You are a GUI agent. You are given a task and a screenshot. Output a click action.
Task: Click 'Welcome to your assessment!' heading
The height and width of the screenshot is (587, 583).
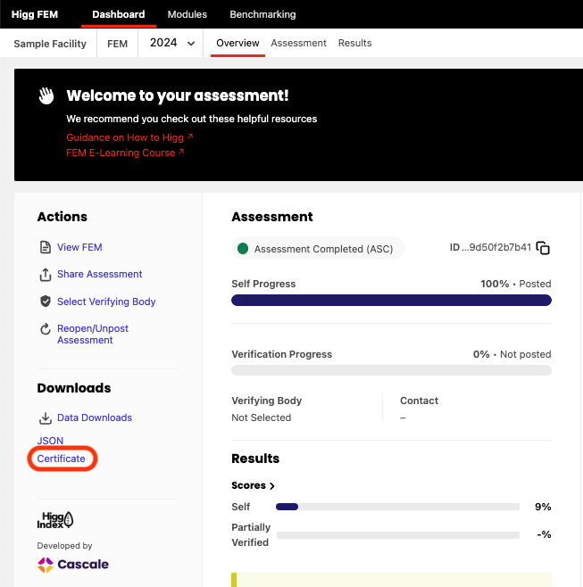coord(178,95)
